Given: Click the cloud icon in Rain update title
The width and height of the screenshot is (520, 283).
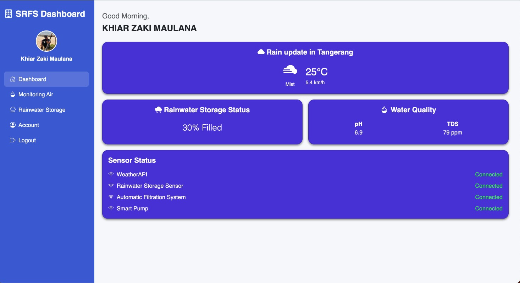Looking at the screenshot, I should point(261,52).
